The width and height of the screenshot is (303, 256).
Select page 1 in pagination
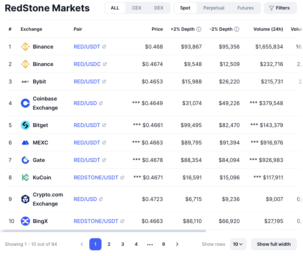[x=95, y=244]
